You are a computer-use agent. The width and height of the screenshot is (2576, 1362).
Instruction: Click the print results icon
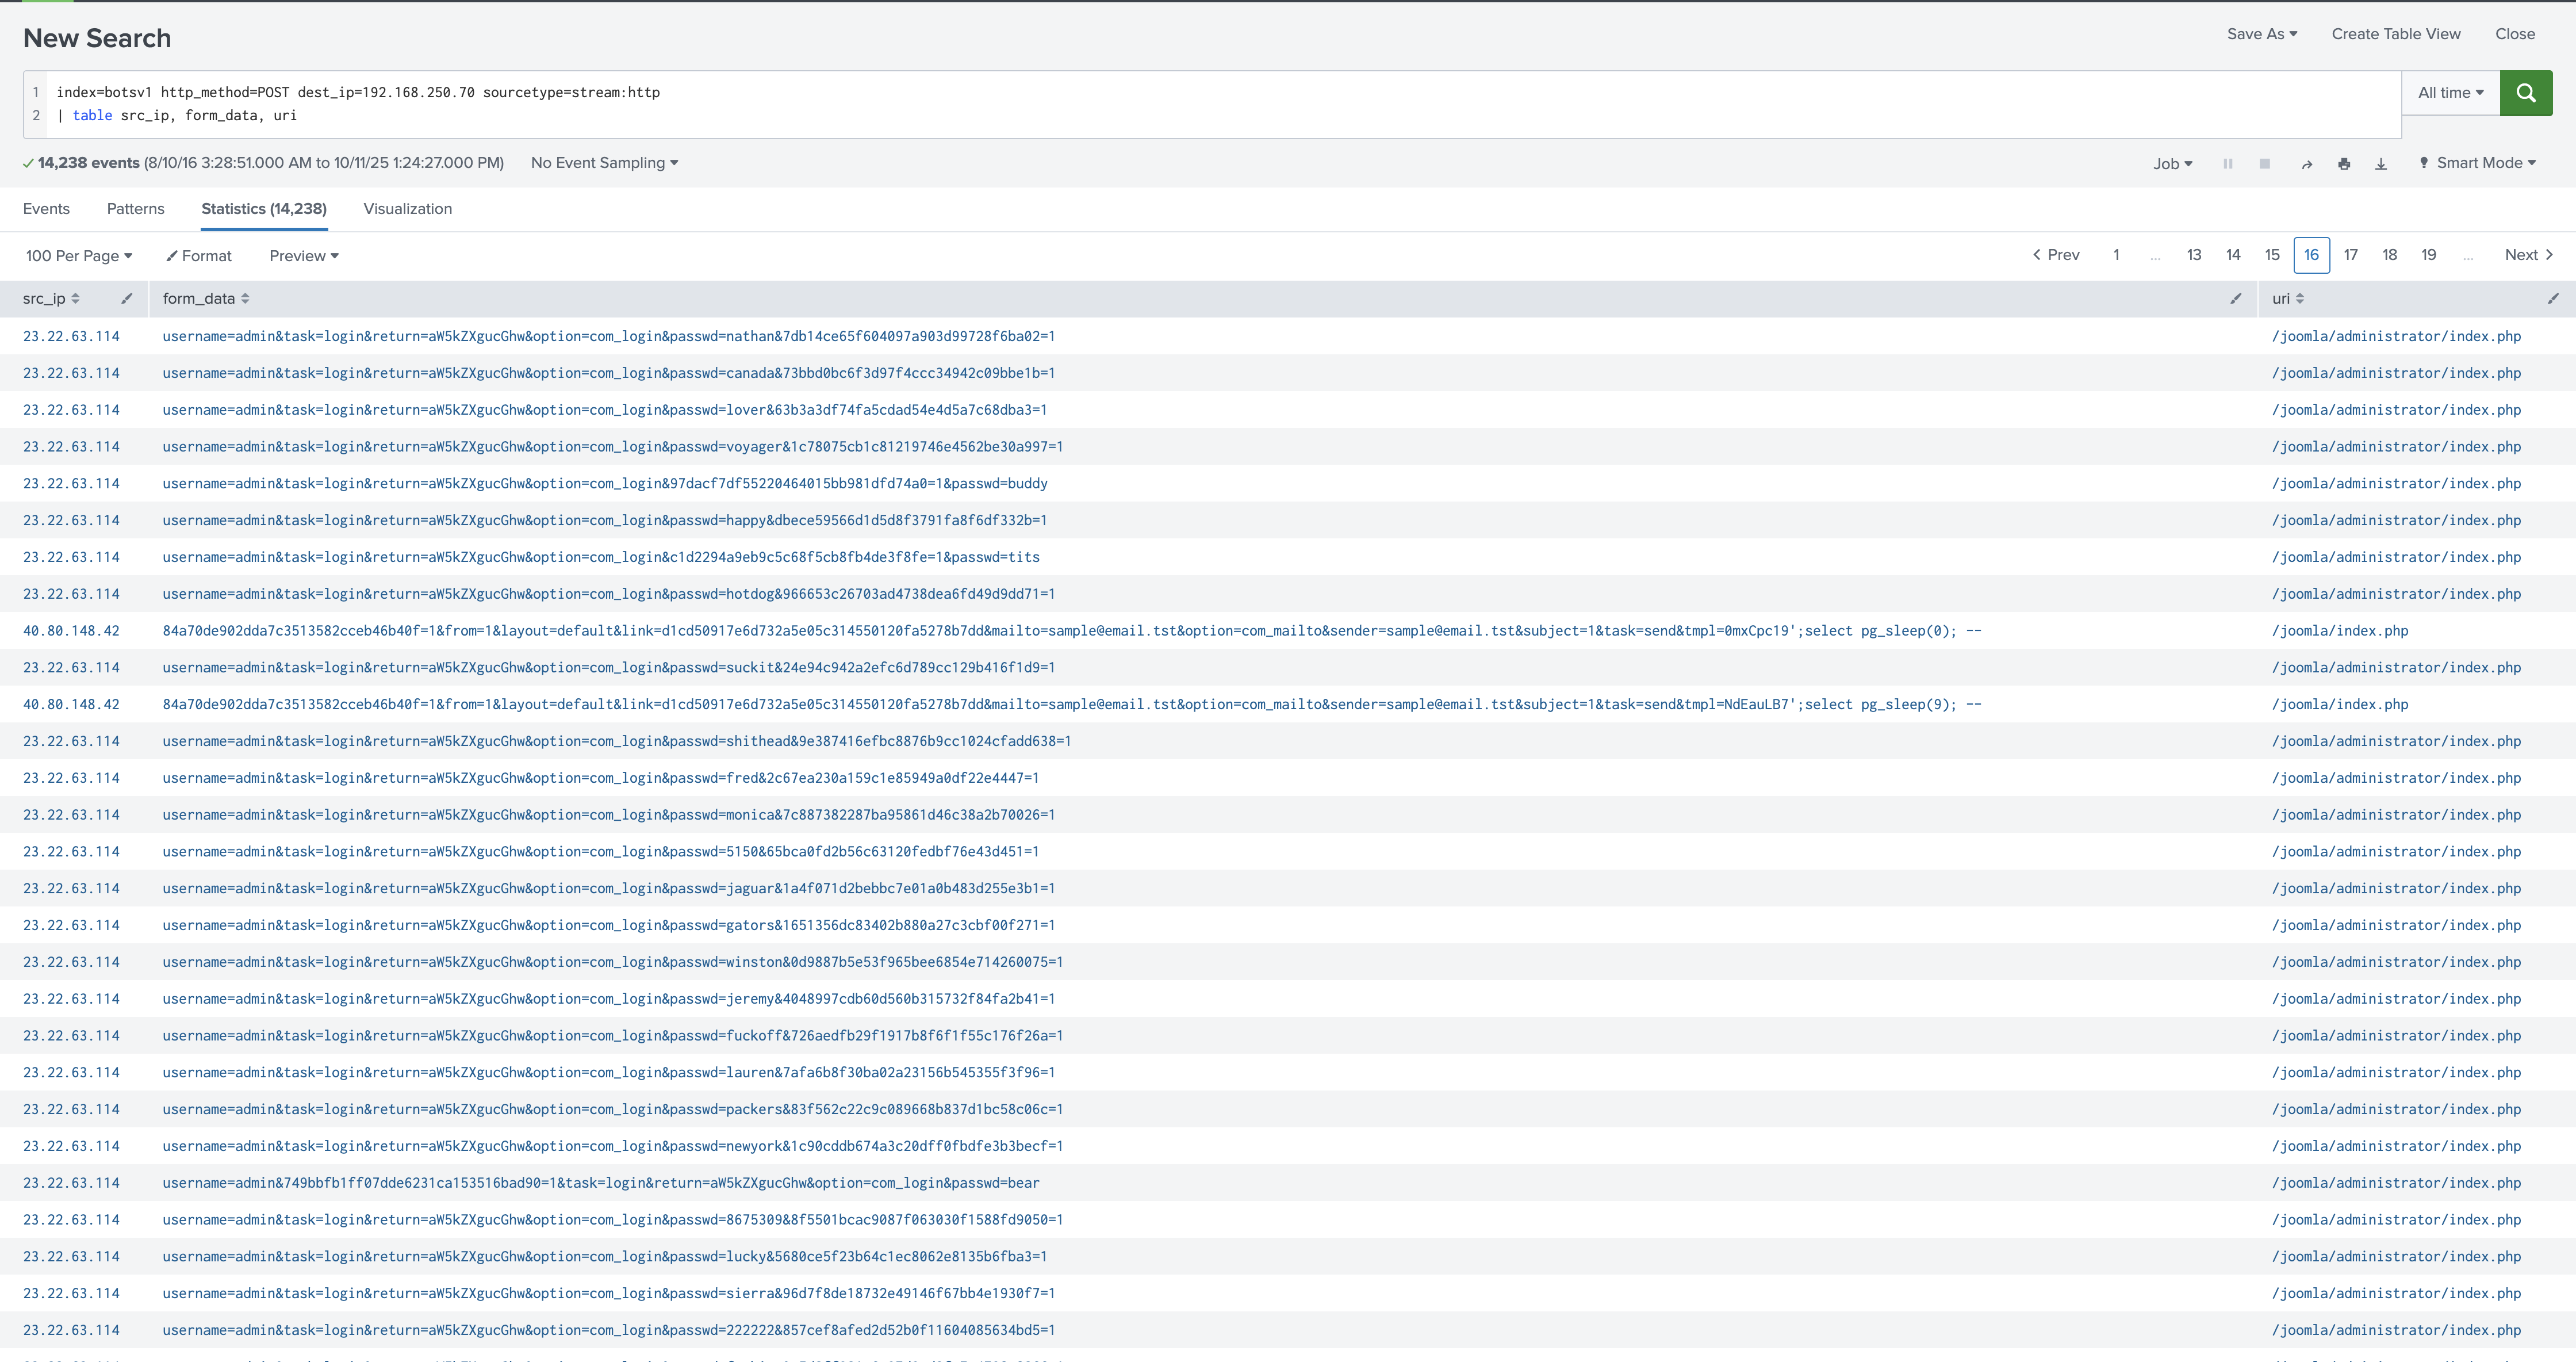[2343, 164]
